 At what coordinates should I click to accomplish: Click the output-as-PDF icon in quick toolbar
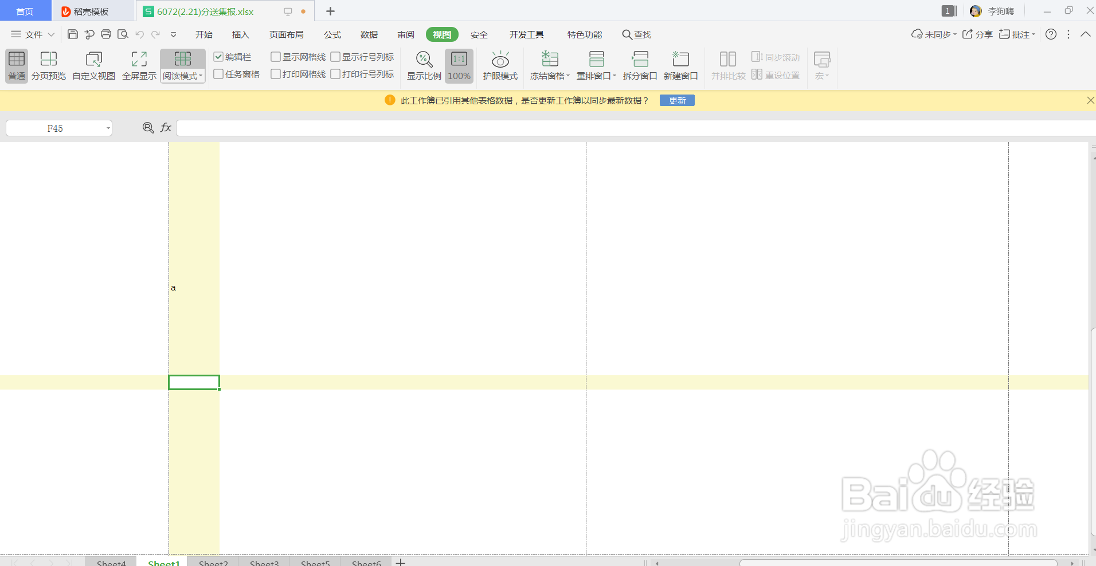tap(89, 34)
